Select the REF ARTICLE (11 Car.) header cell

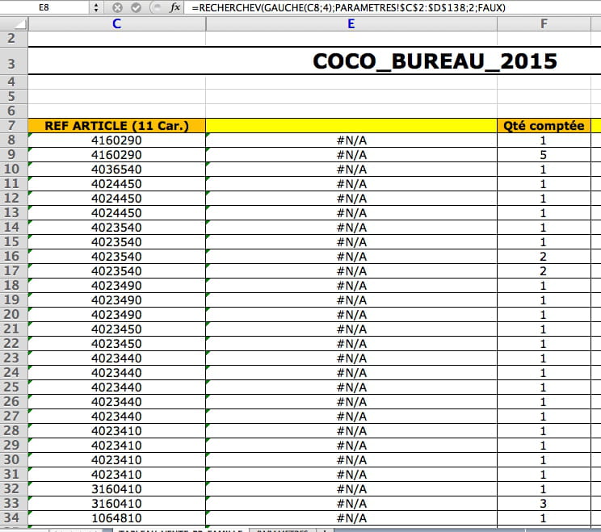[116, 126]
